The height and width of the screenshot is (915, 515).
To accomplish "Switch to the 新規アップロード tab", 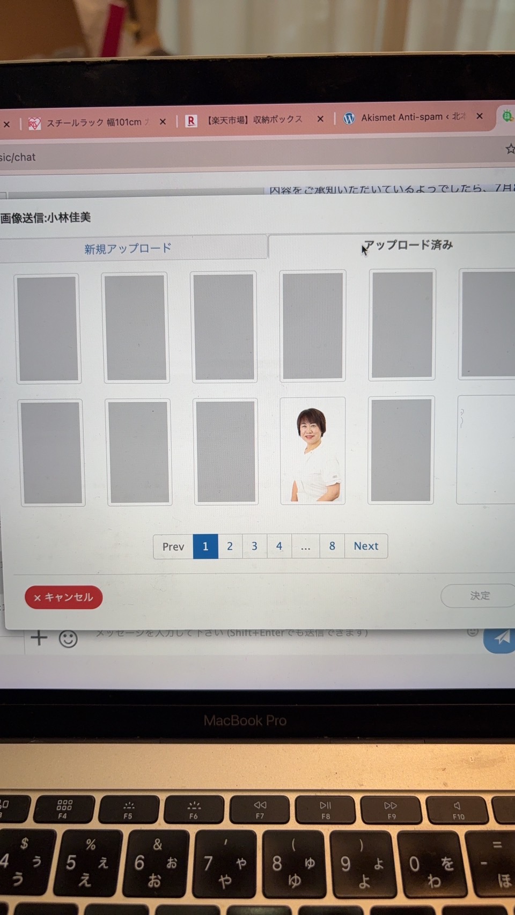I will coord(128,248).
